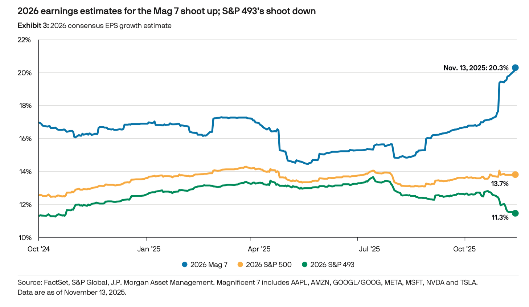Toggle the "2026 S&P 500" legend label
The width and height of the screenshot is (529, 307).
[x=268, y=265]
